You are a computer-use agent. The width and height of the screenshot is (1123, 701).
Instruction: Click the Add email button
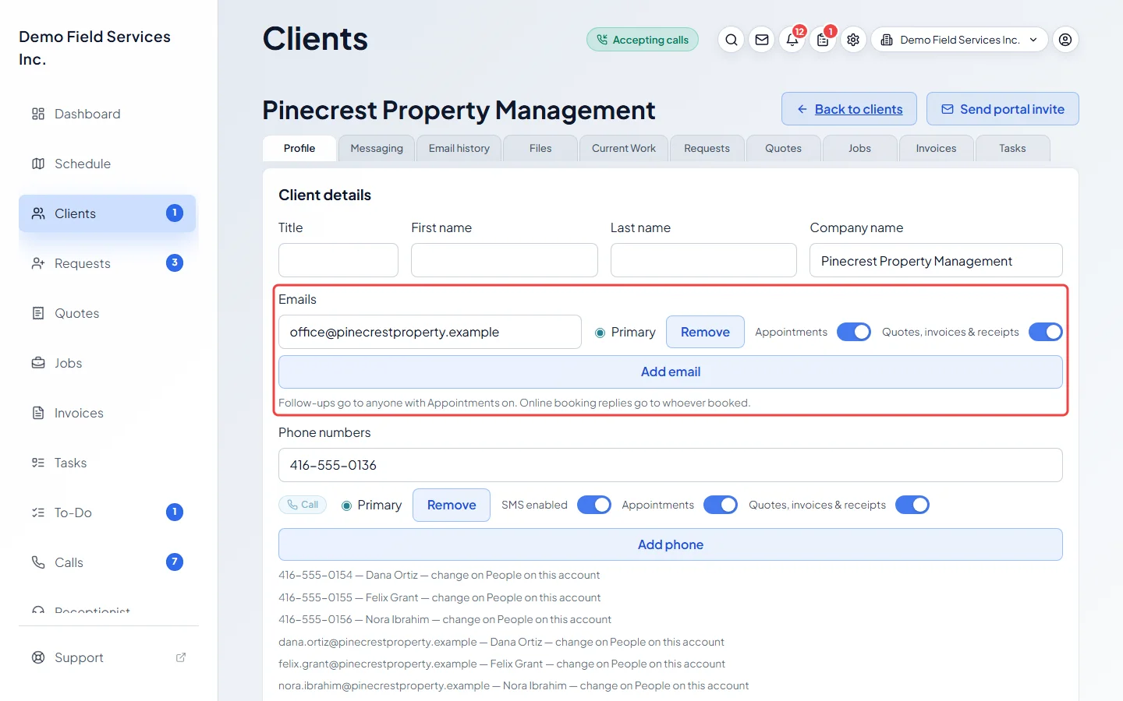point(671,372)
